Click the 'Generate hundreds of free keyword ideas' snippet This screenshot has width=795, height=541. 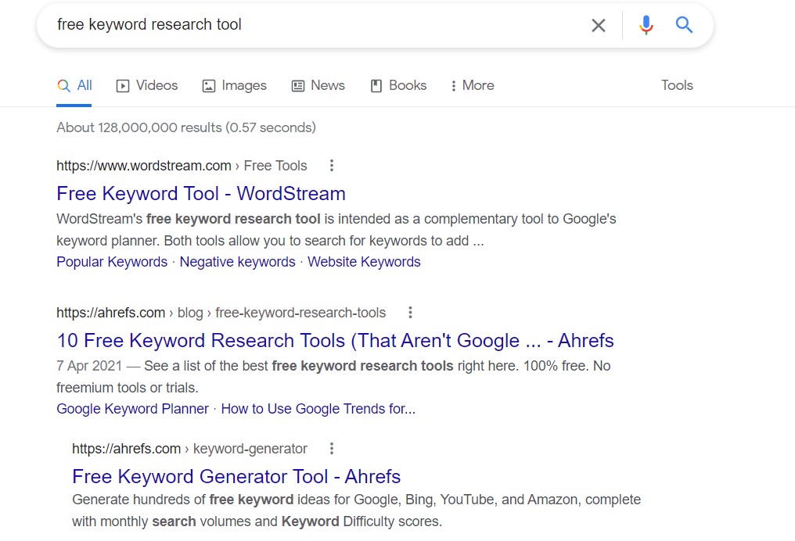point(357,510)
